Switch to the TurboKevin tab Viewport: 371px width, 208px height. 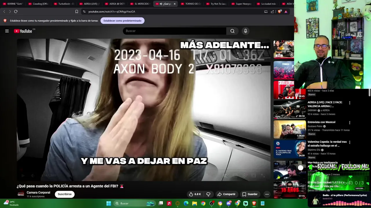64,4
